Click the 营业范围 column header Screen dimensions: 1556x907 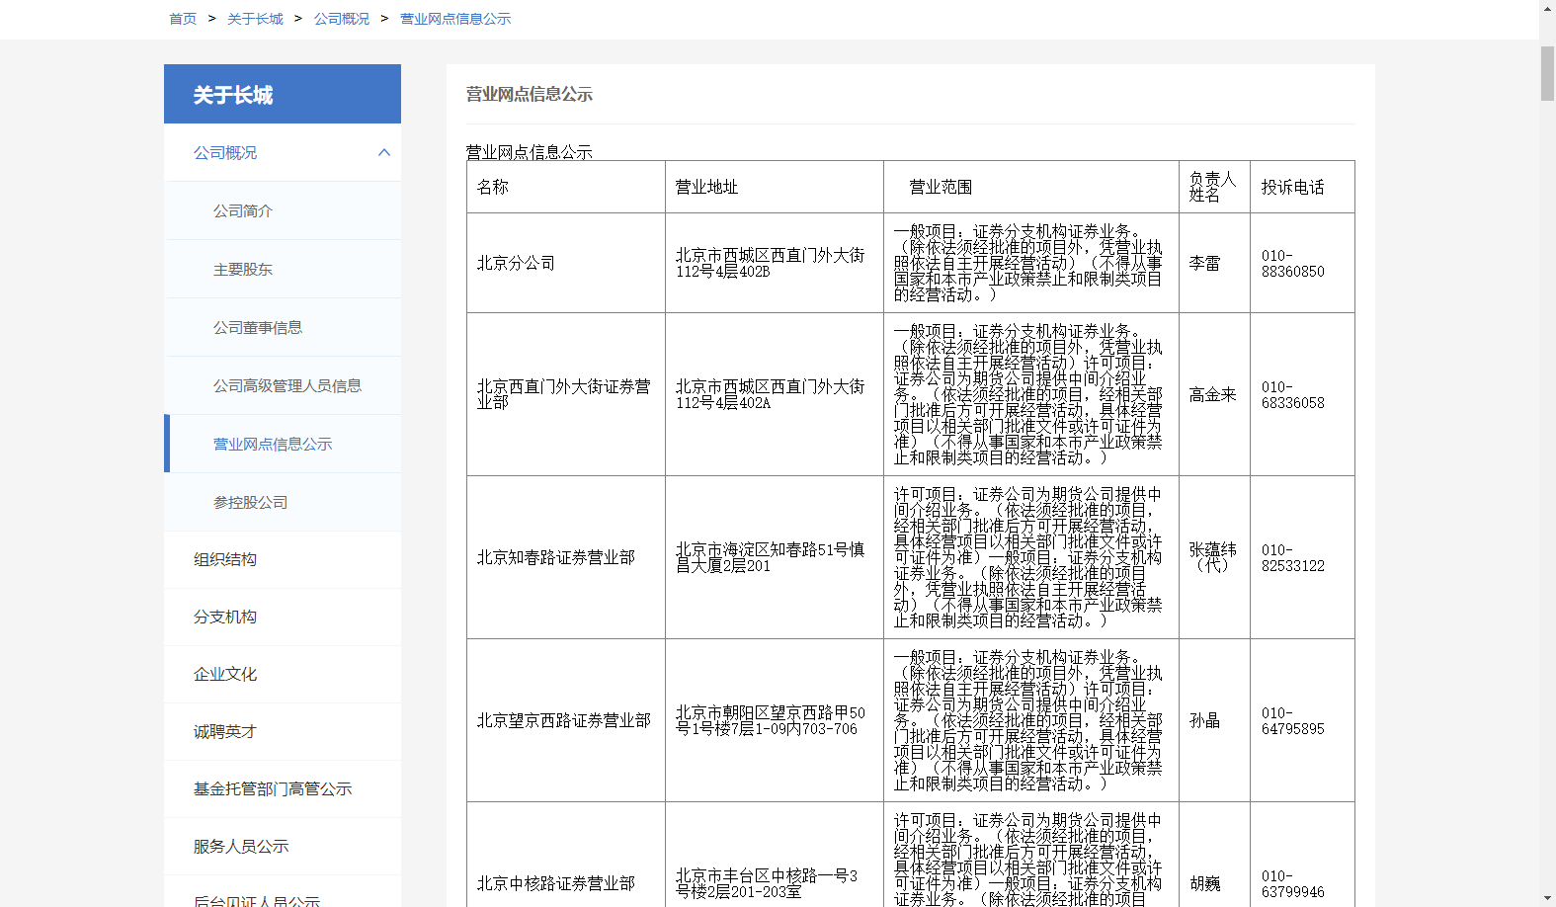click(1031, 187)
